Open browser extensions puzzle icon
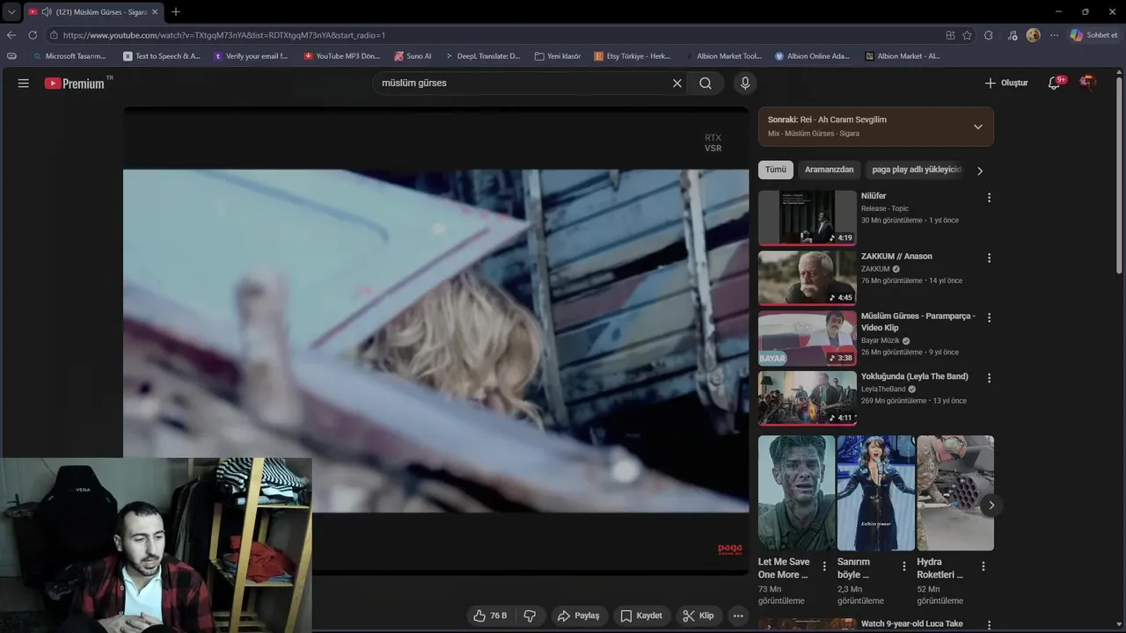This screenshot has width=1126, height=633. tap(989, 35)
